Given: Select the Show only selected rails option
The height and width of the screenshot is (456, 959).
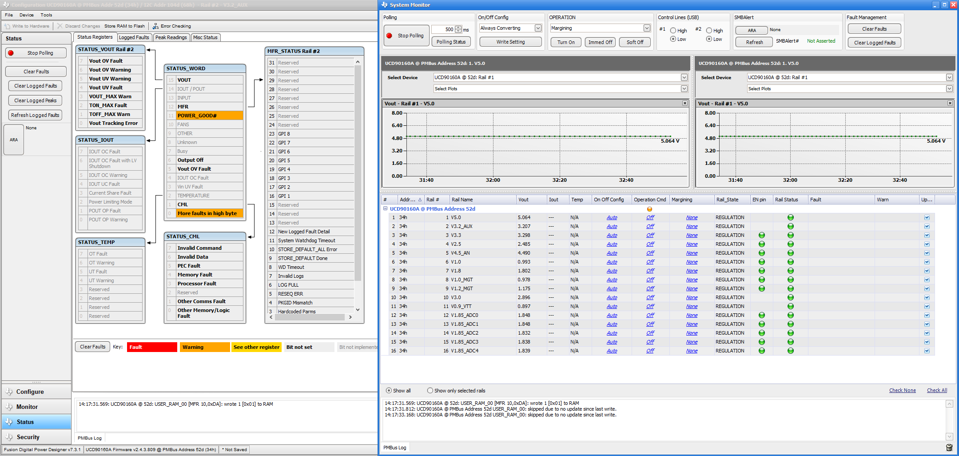Looking at the screenshot, I should coord(430,391).
